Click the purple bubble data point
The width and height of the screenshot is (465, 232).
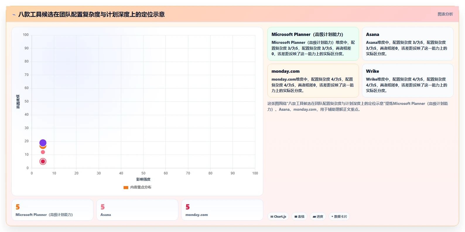43,143
